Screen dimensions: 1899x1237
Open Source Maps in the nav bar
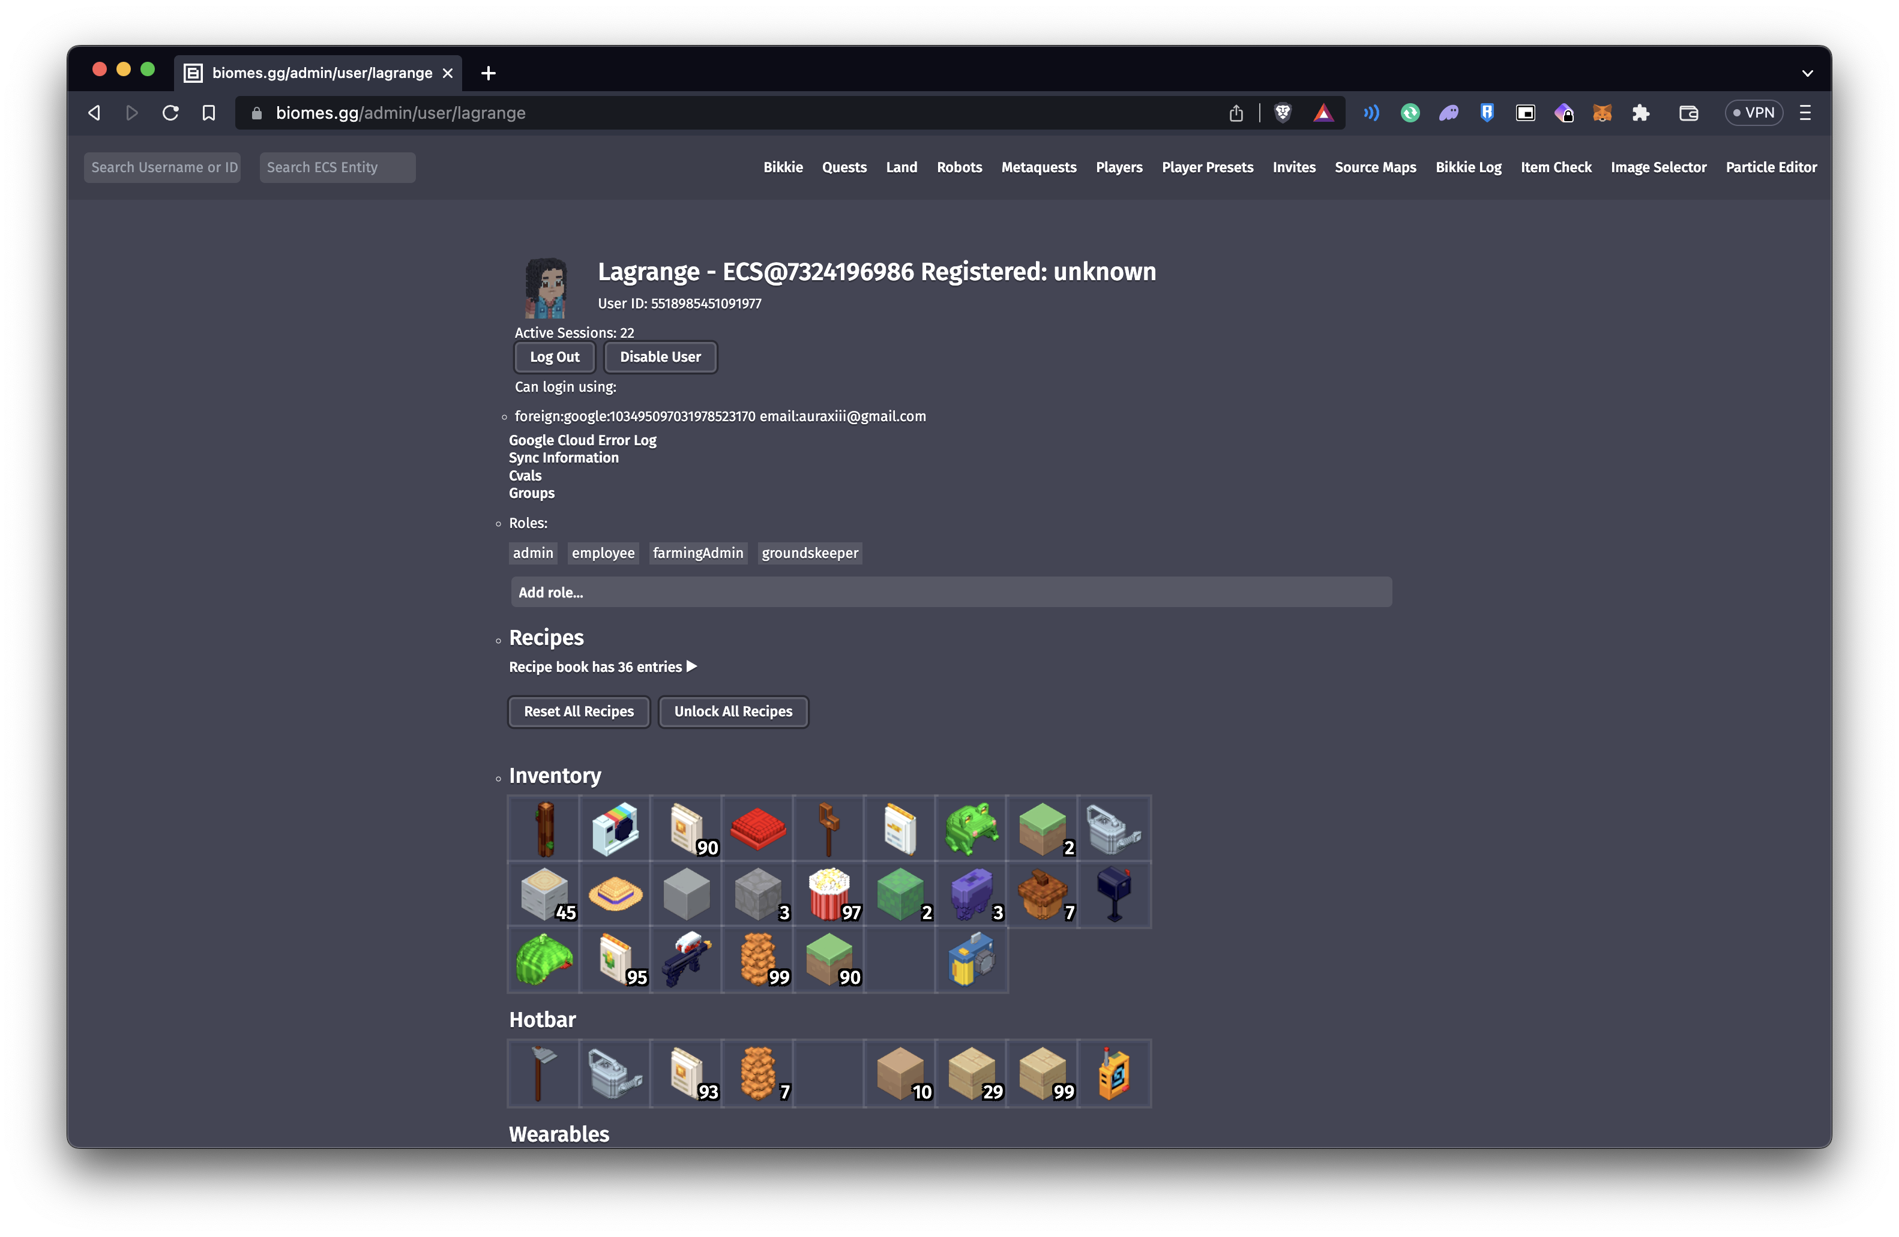click(1375, 167)
